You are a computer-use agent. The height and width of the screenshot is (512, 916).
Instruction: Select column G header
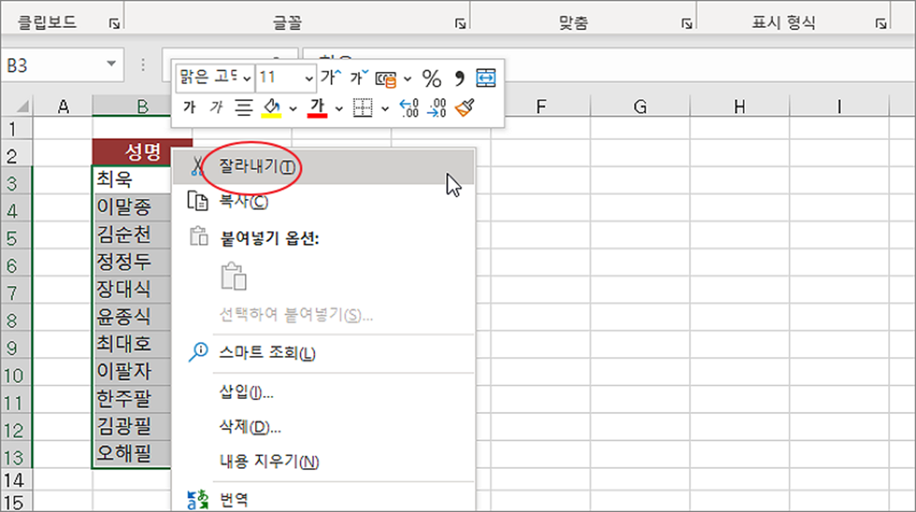click(x=640, y=107)
